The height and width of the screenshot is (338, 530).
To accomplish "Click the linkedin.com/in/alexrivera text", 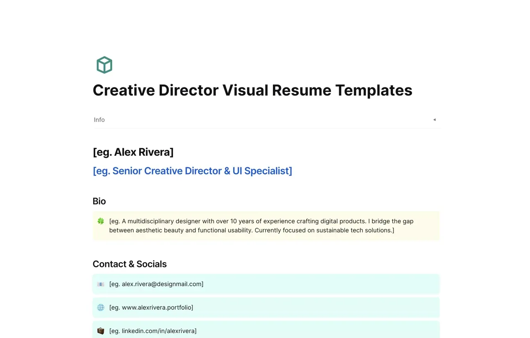I will 153,331.
